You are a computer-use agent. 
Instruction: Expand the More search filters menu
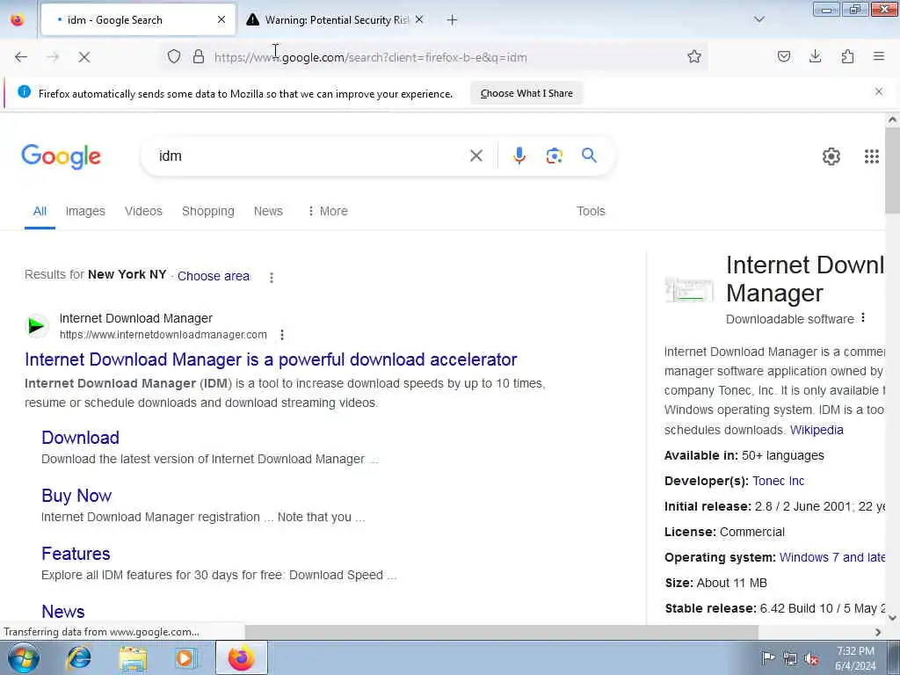[x=328, y=211]
